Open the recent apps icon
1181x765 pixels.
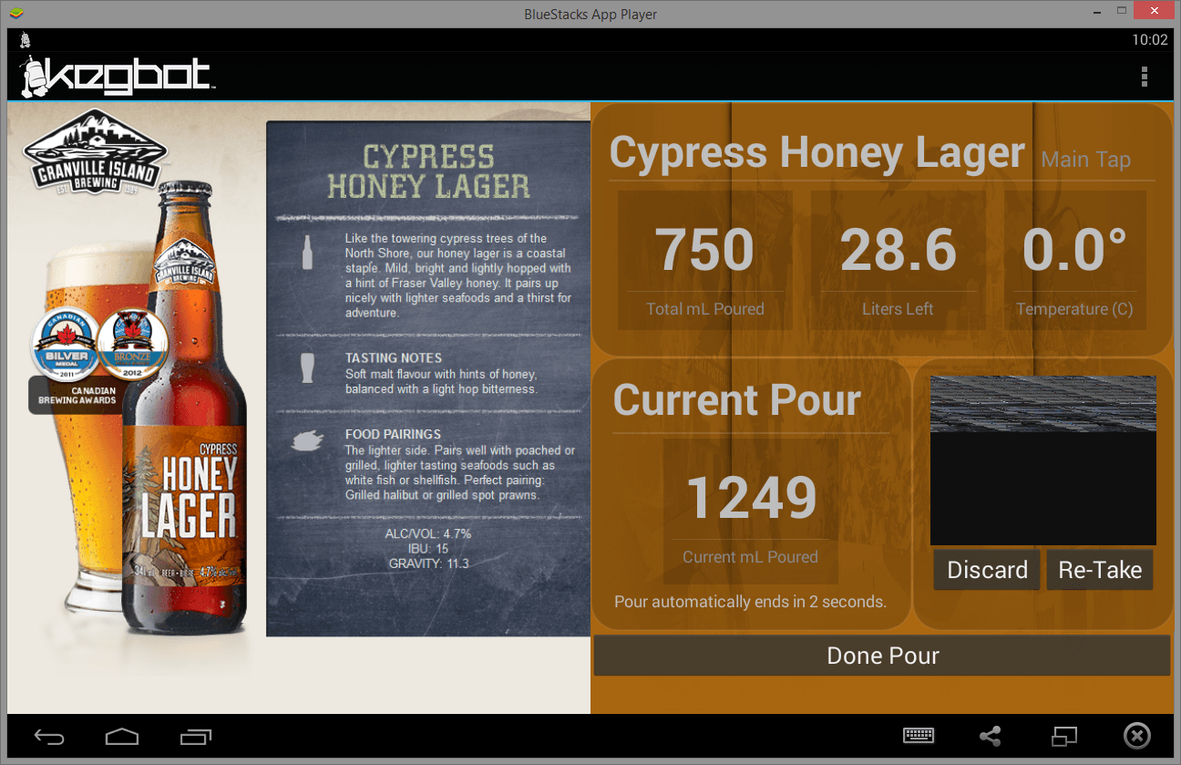click(196, 736)
